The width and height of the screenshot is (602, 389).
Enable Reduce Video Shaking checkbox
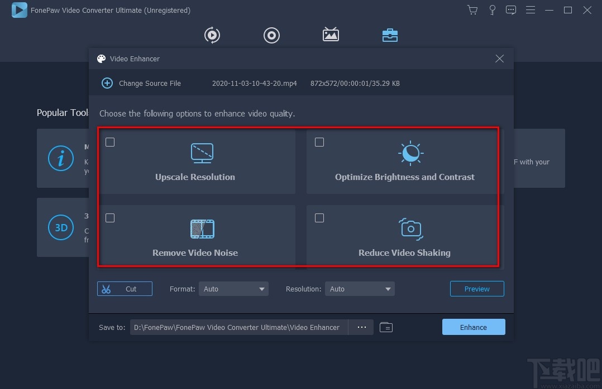pyautogui.click(x=319, y=218)
